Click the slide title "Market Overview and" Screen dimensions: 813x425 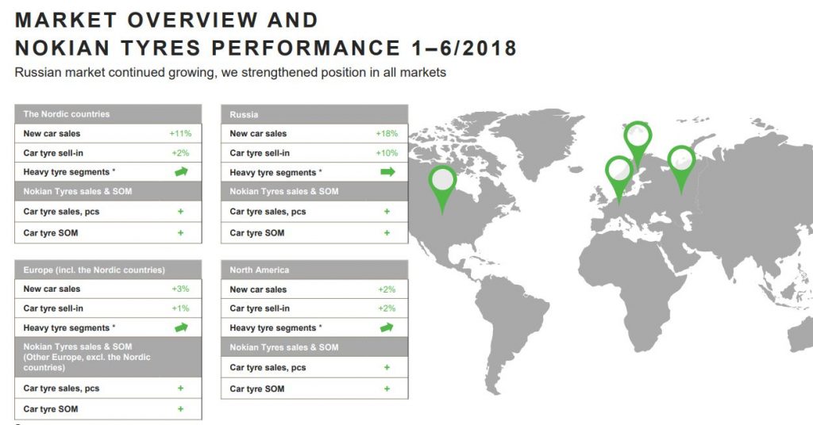167,20
